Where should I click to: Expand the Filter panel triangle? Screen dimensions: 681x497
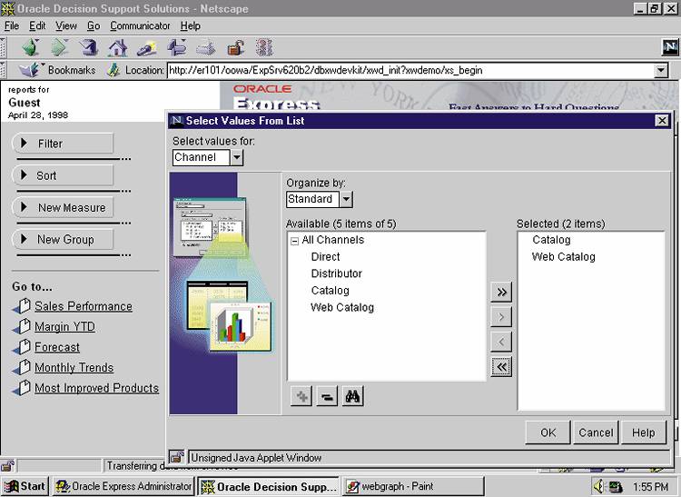click(24, 143)
